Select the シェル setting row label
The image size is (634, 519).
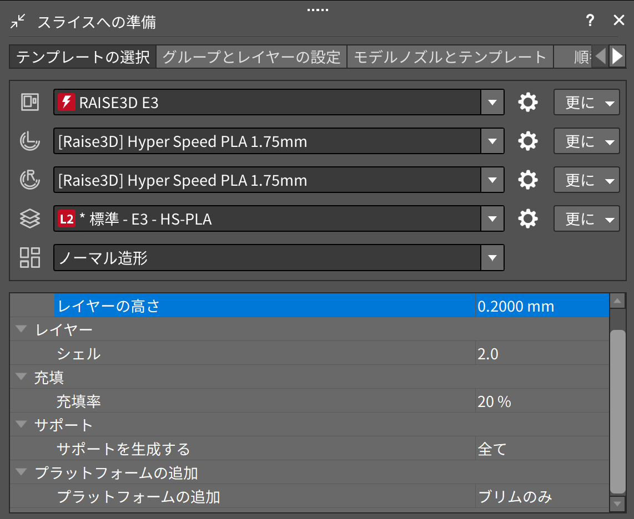point(79,354)
